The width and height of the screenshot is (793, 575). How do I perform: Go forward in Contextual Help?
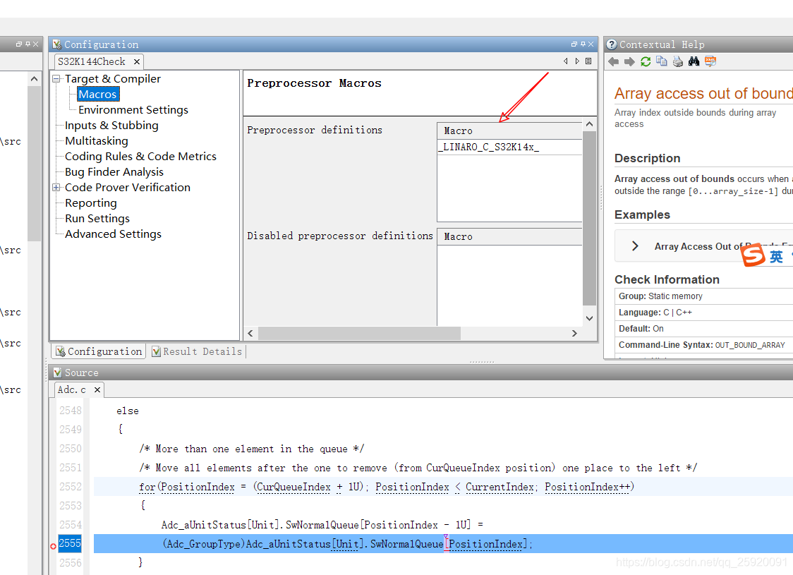[629, 61]
